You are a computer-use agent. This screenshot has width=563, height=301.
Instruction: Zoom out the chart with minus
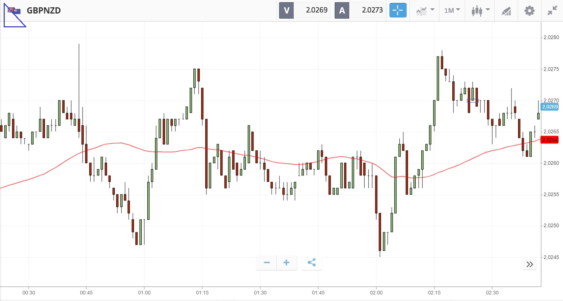click(267, 263)
